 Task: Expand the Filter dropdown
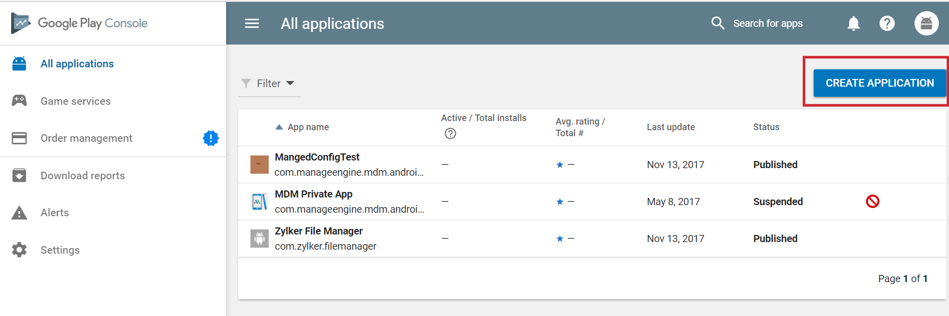(x=269, y=84)
